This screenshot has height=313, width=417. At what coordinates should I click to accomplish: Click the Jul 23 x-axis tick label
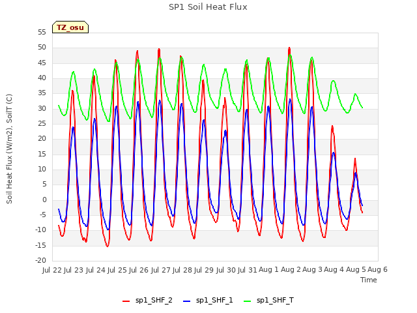coord(74,270)
